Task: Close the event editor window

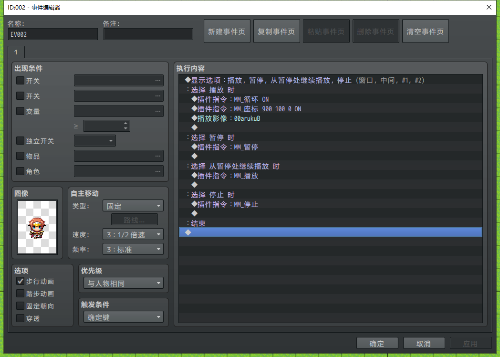Action: [489, 7]
